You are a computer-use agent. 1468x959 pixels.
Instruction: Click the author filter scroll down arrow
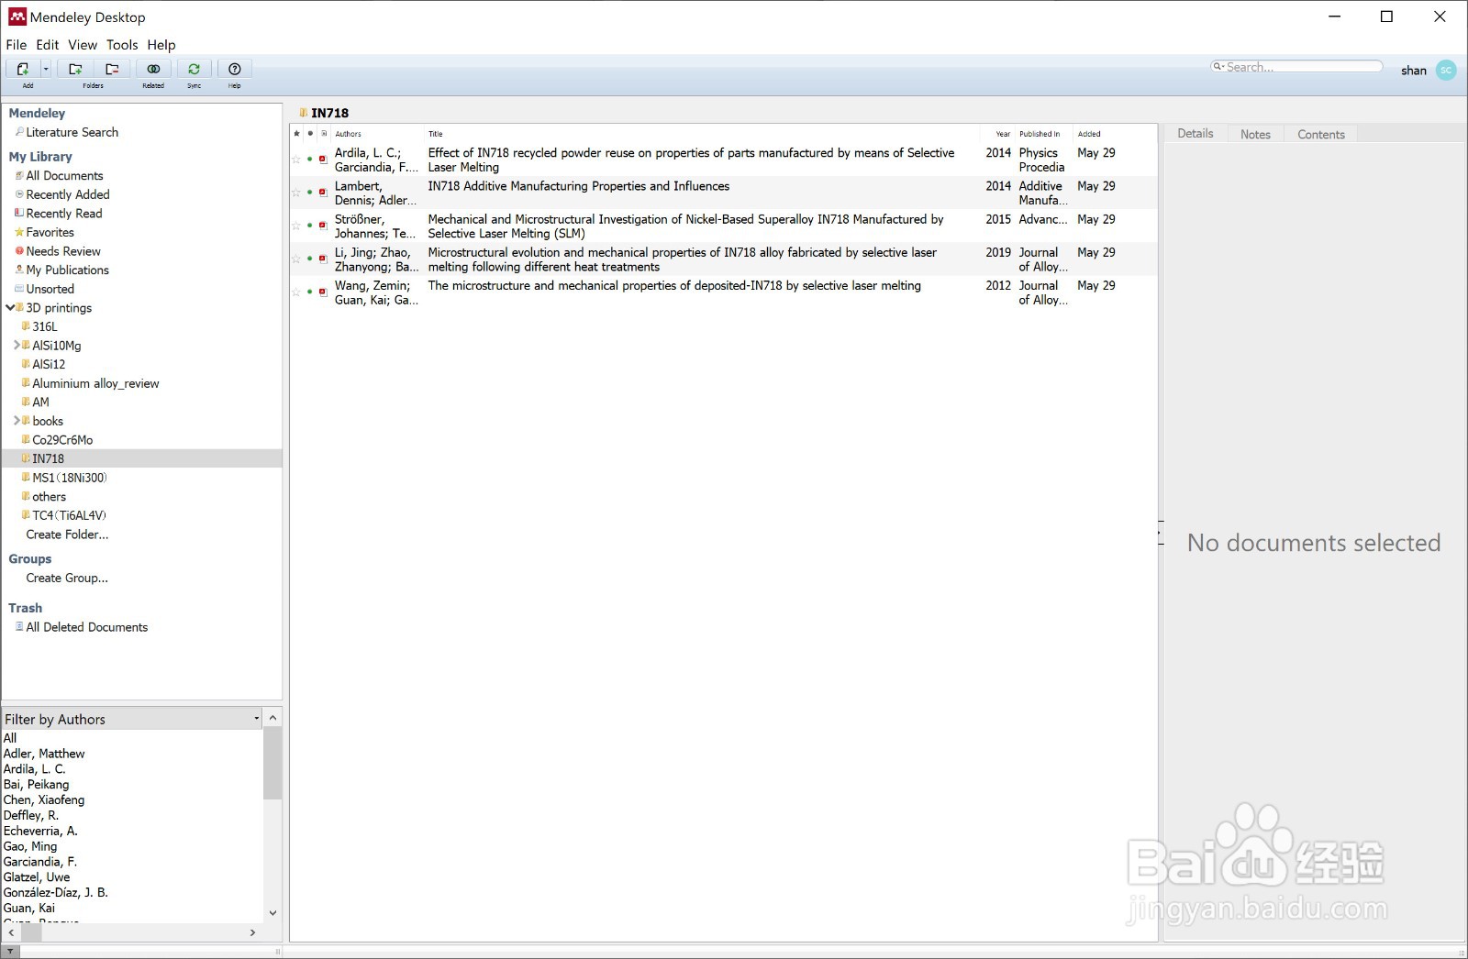click(272, 913)
